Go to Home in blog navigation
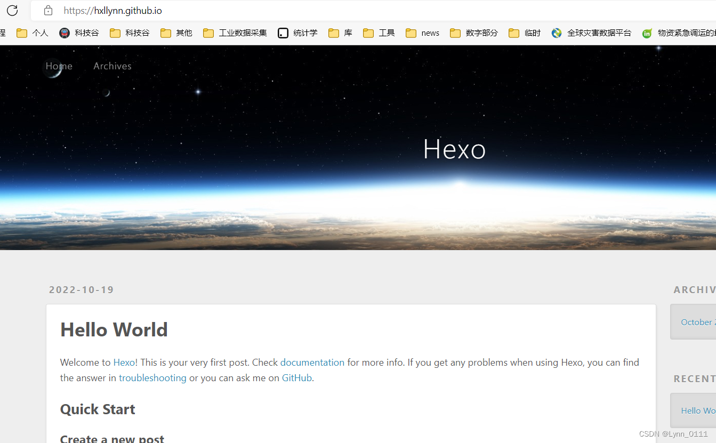Screen dimensions: 716x443 [59, 66]
